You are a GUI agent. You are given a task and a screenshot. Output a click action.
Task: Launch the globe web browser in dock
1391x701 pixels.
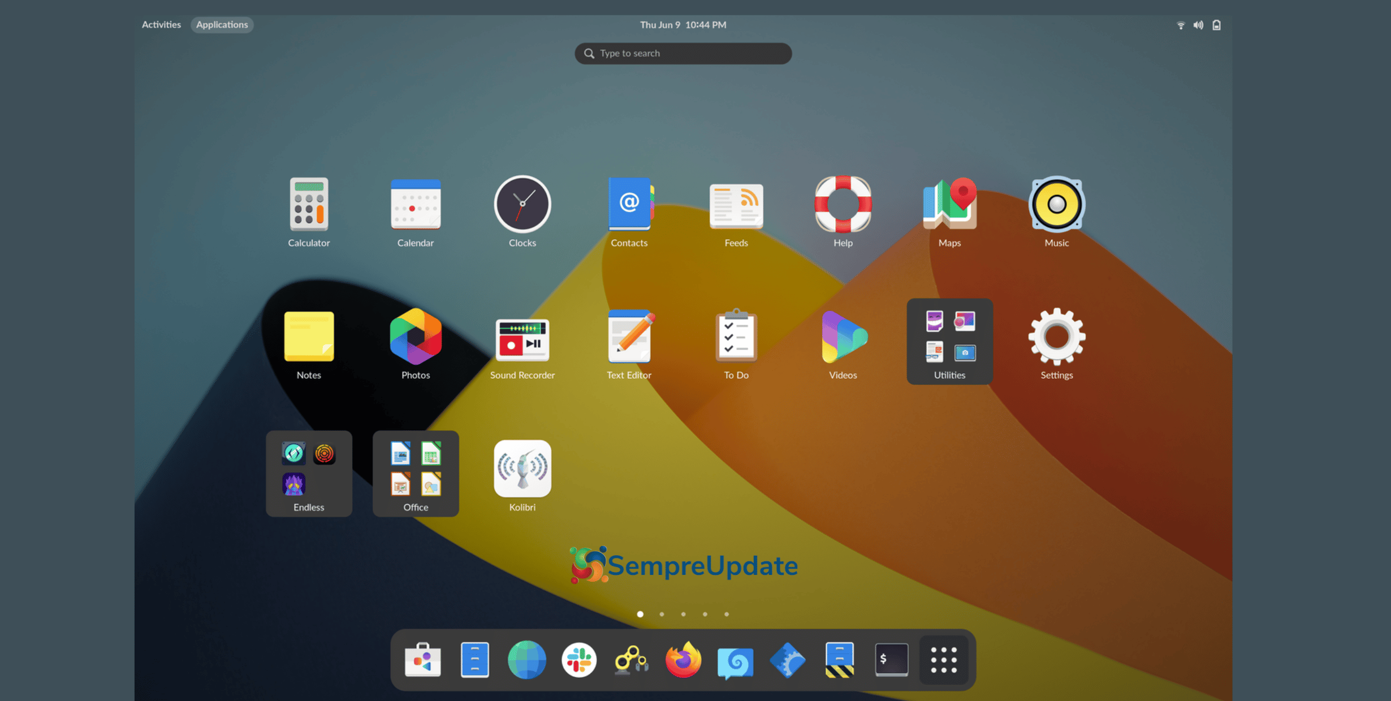[x=526, y=660]
